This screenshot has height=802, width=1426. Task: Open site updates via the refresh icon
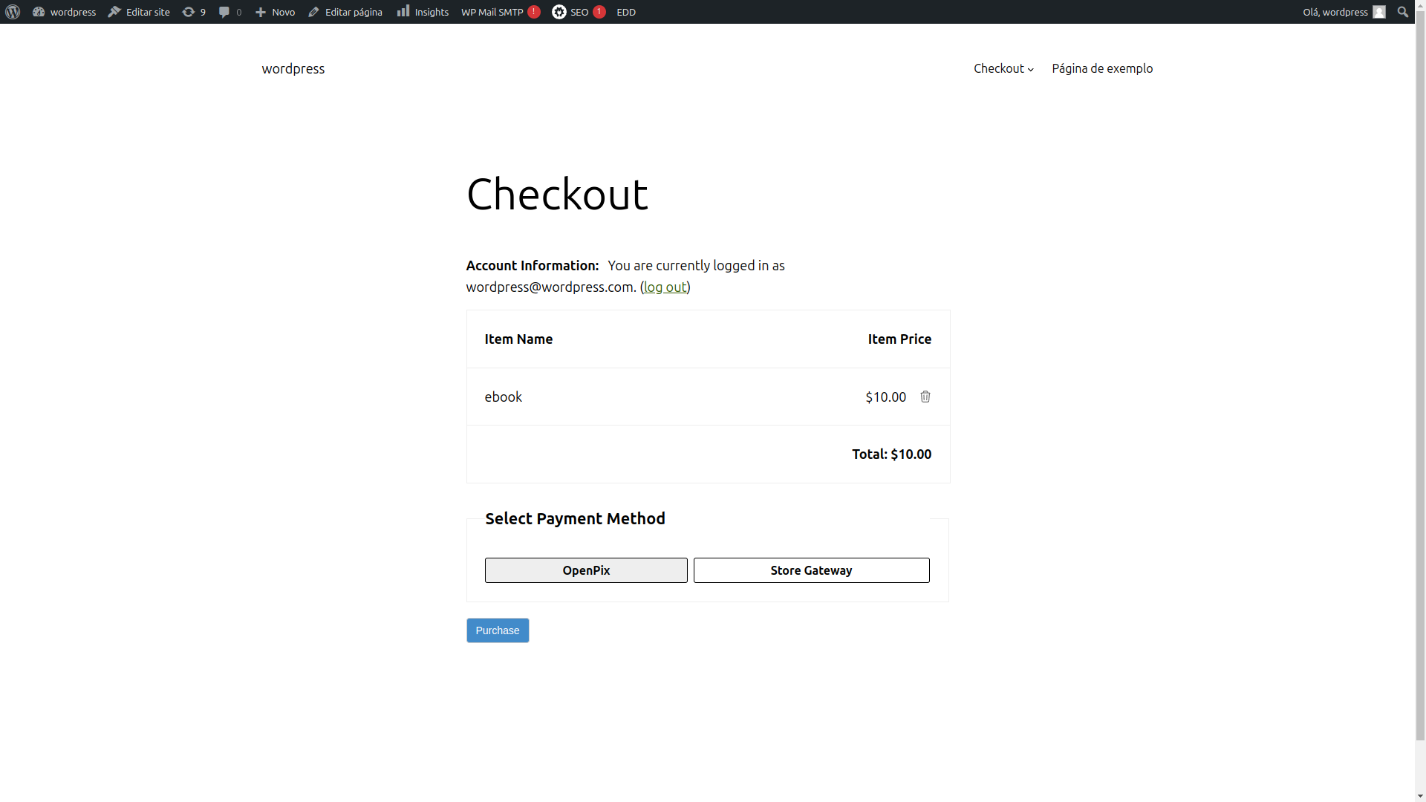pos(189,12)
